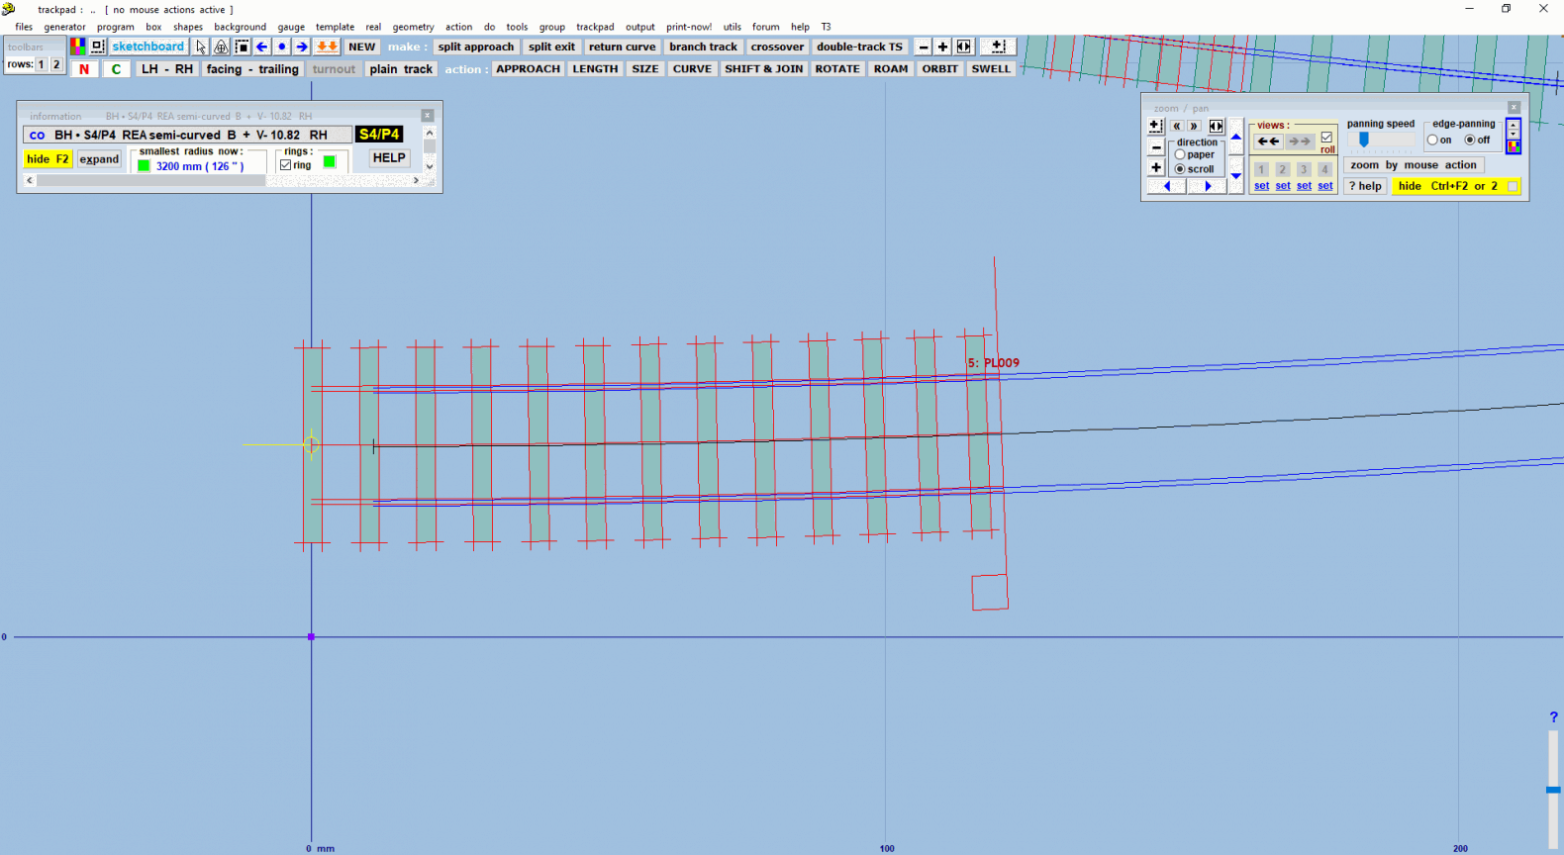
Task: Click the dotted frame square icon in toolbar
Action: 242,47
